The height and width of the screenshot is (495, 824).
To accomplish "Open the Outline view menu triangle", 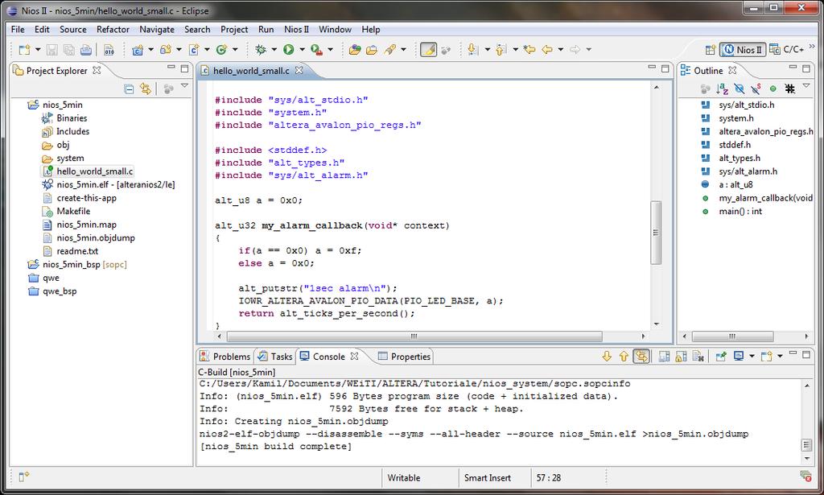I will point(806,85).
